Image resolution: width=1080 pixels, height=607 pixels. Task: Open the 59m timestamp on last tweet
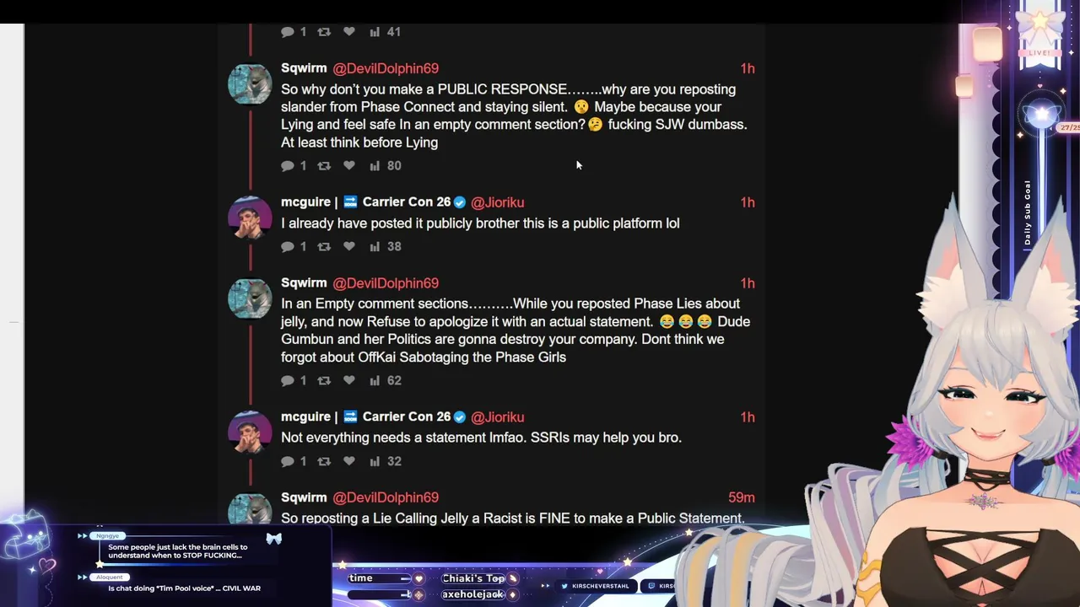point(742,497)
